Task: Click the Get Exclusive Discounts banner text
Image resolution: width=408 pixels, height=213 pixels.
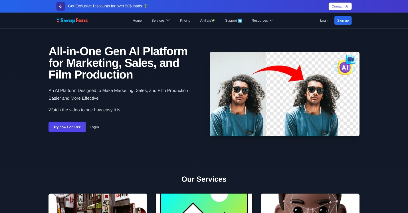Action: tap(105, 6)
